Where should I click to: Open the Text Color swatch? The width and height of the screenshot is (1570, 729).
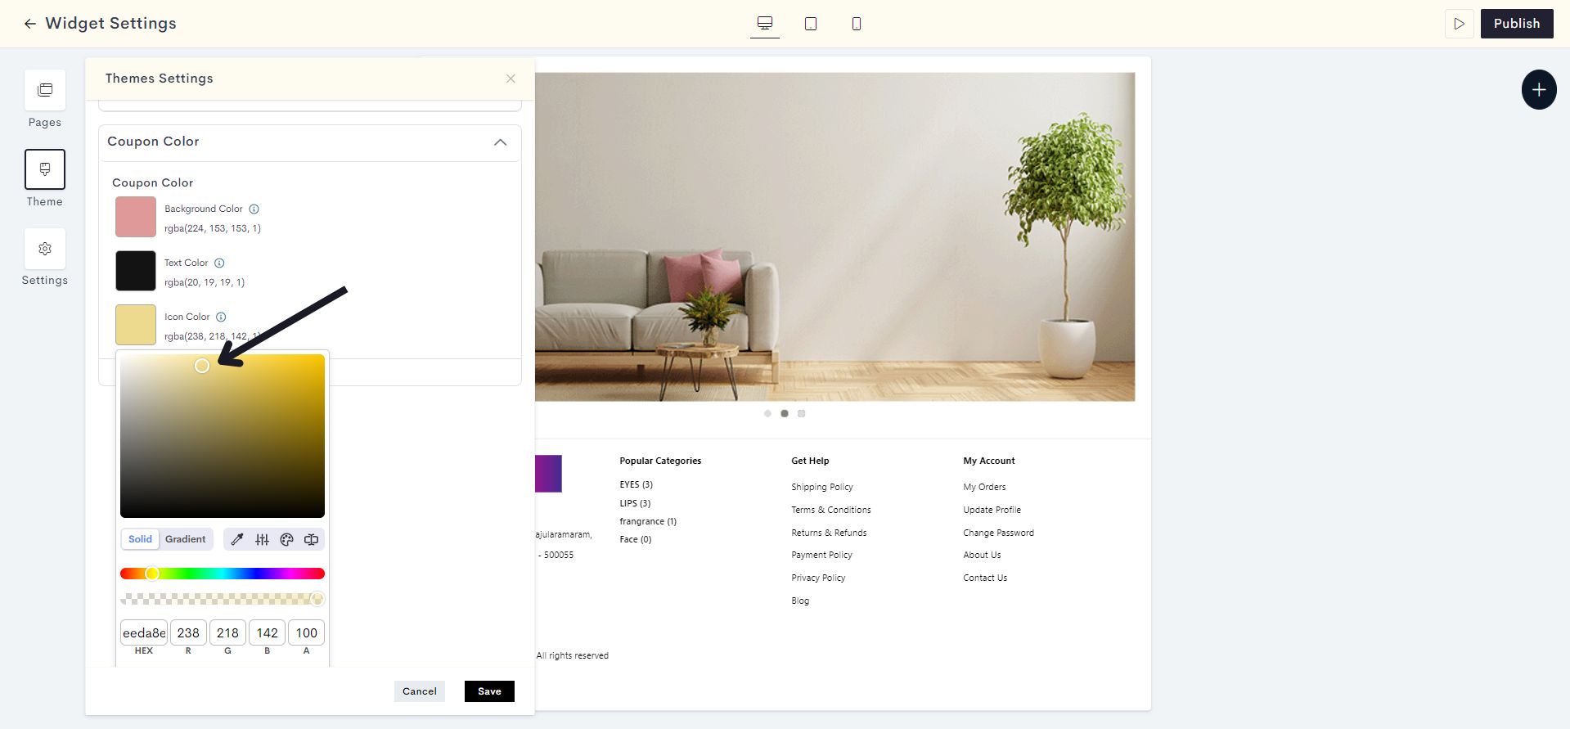pos(136,271)
